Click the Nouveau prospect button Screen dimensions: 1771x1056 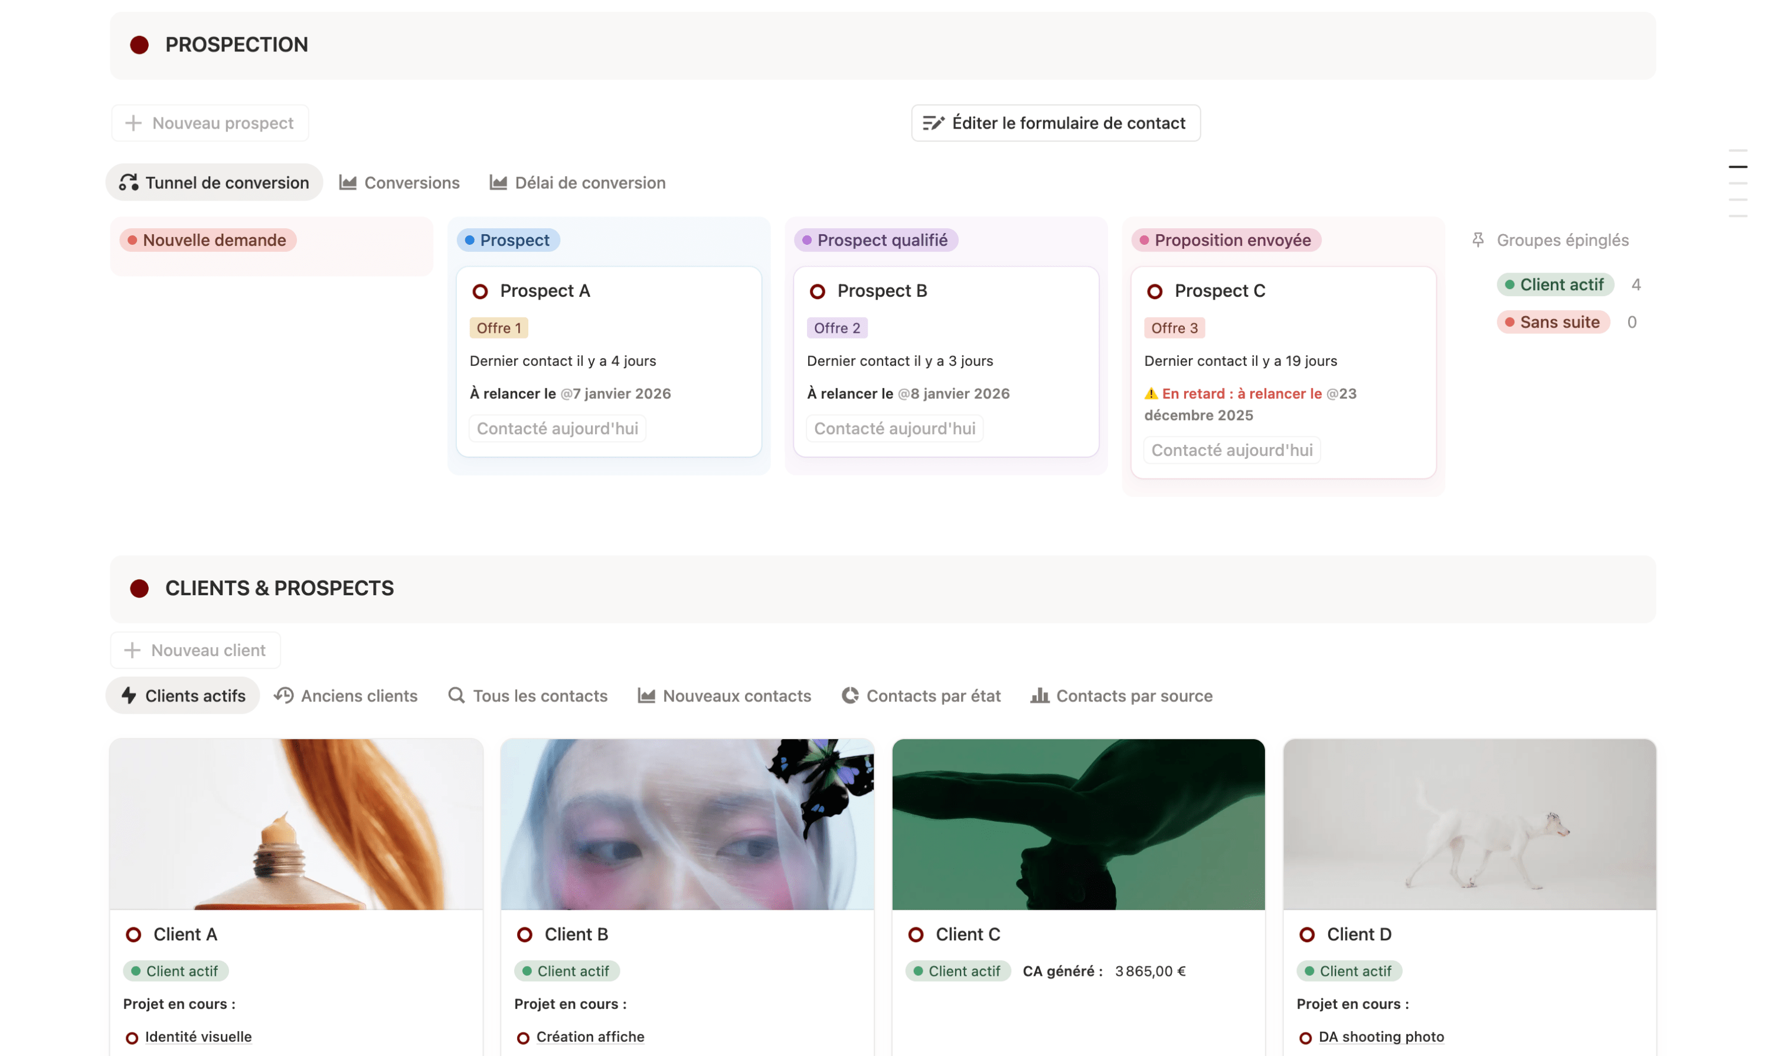210,122
